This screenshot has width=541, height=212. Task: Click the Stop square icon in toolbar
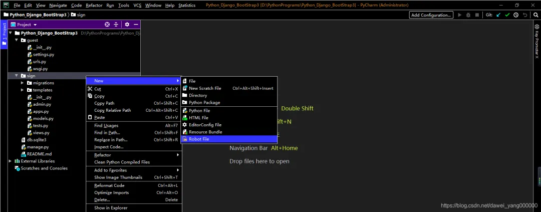pyautogui.click(x=477, y=15)
